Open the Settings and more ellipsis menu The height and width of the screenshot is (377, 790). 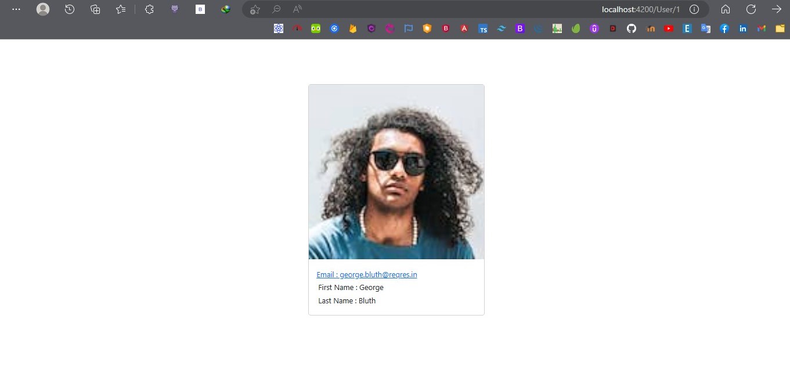tap(16, 9)
